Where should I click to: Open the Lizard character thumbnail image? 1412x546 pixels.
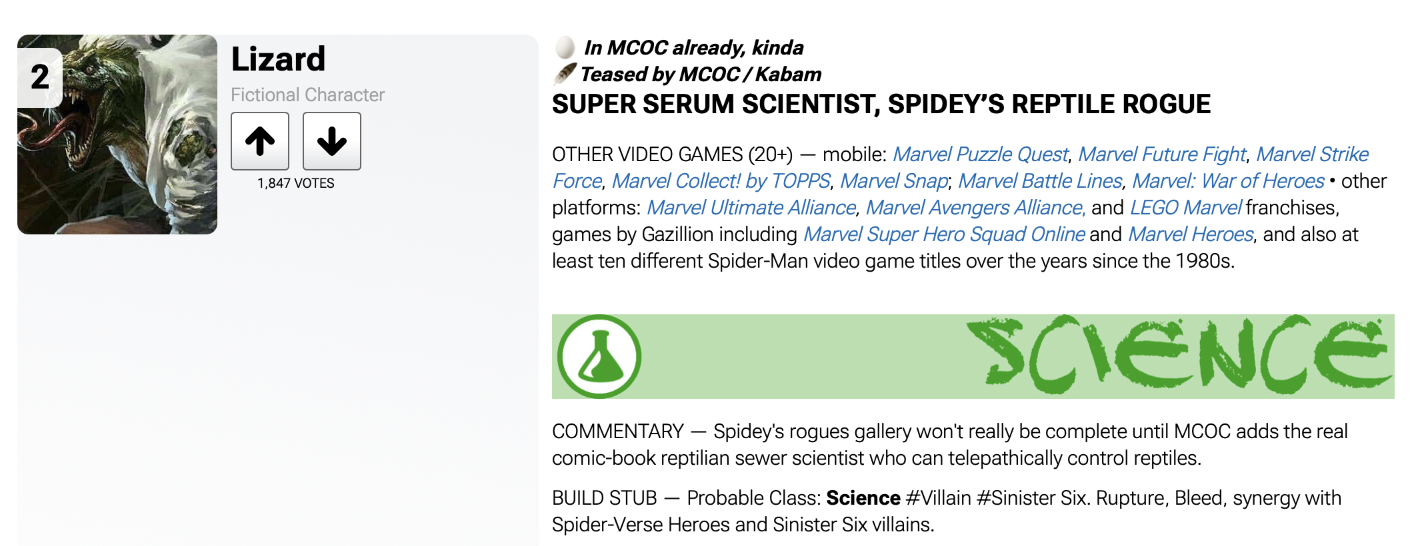[x=117, y=135]
